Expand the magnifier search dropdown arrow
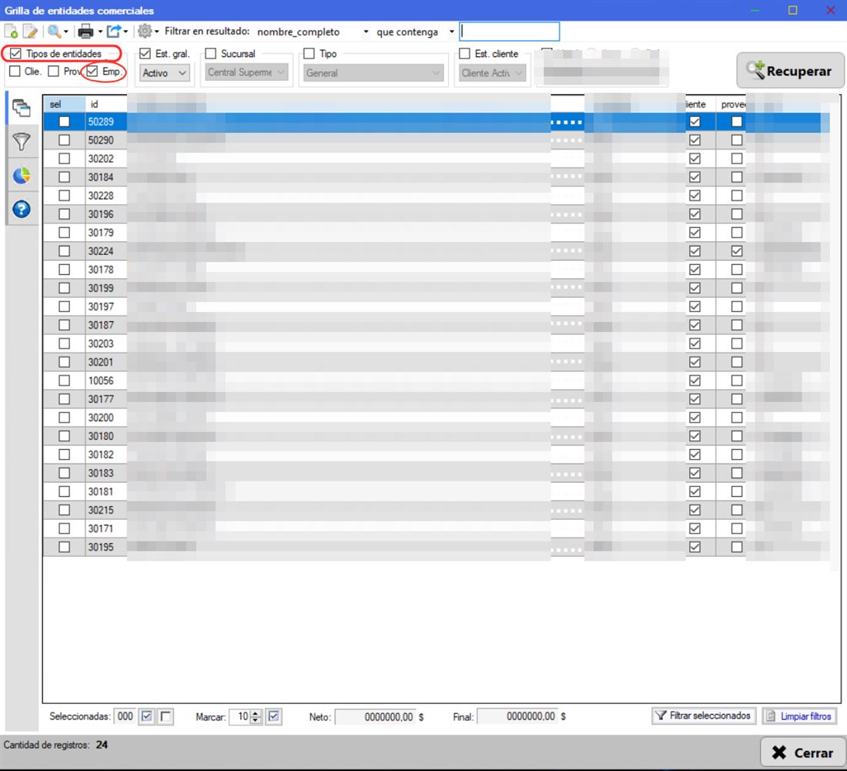This screenshot has width=847, height=771. [x=66, y=32]
